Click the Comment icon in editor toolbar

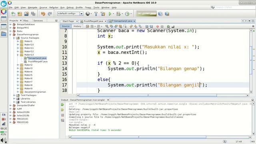tap(168, 26)
